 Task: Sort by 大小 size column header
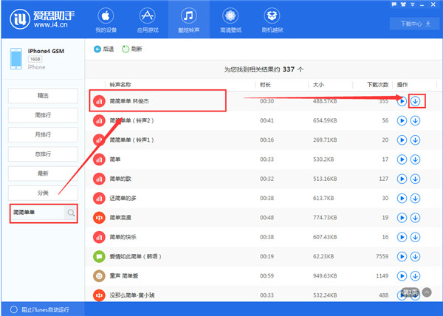[x=318, y=84]
